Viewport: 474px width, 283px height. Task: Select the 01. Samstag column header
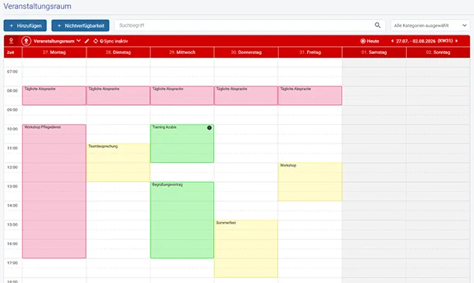click(374, 52)
